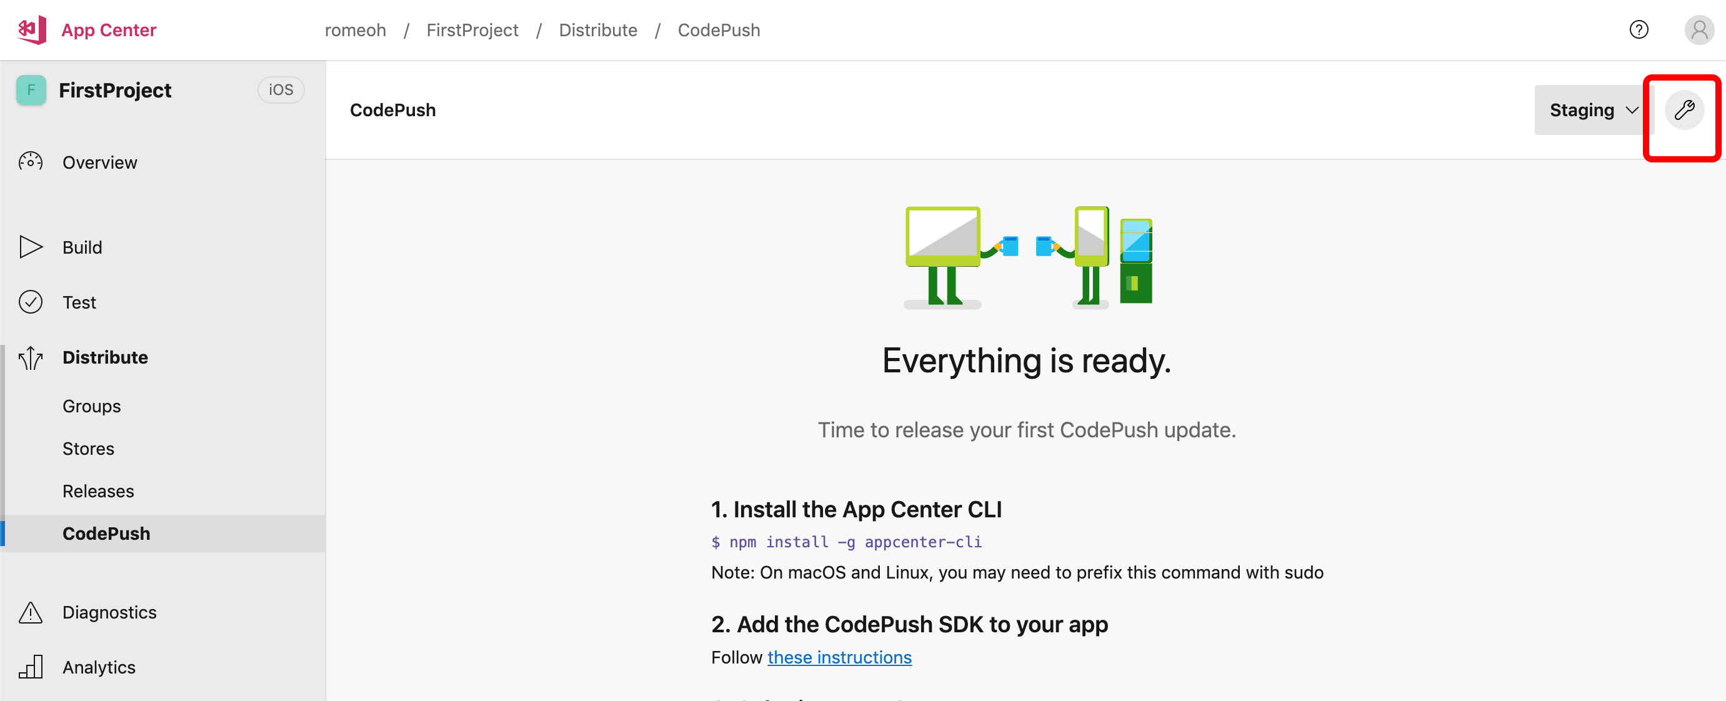Click the Diagnostics warning triangle icon
The height and width of the screenshot is (701, 1726).
(30, 612)
